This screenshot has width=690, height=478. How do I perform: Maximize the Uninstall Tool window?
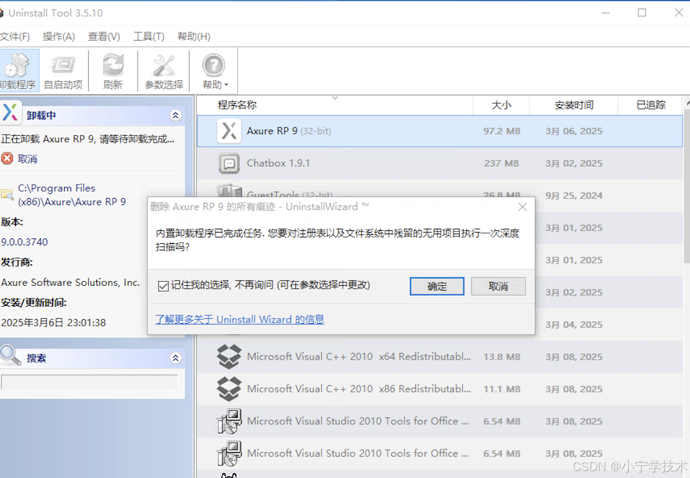coord(642,13)
